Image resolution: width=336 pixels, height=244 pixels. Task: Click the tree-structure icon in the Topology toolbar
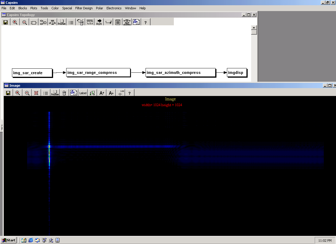point(52,22)
